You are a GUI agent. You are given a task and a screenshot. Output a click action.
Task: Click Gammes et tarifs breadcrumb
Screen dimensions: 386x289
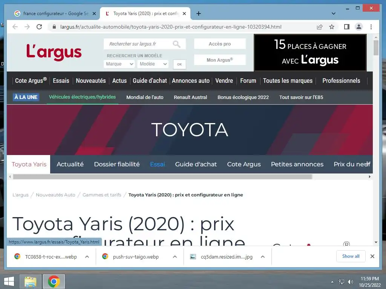[x=102, y=195]
